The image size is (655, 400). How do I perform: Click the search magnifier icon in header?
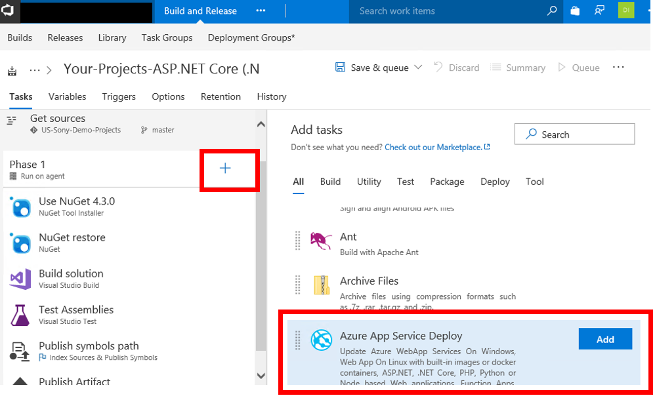tap(552, 11)
